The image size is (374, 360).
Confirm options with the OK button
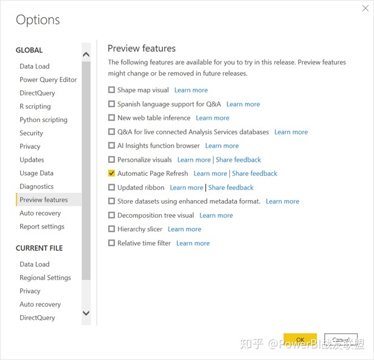pyautogui.click(x=300, y=340)
